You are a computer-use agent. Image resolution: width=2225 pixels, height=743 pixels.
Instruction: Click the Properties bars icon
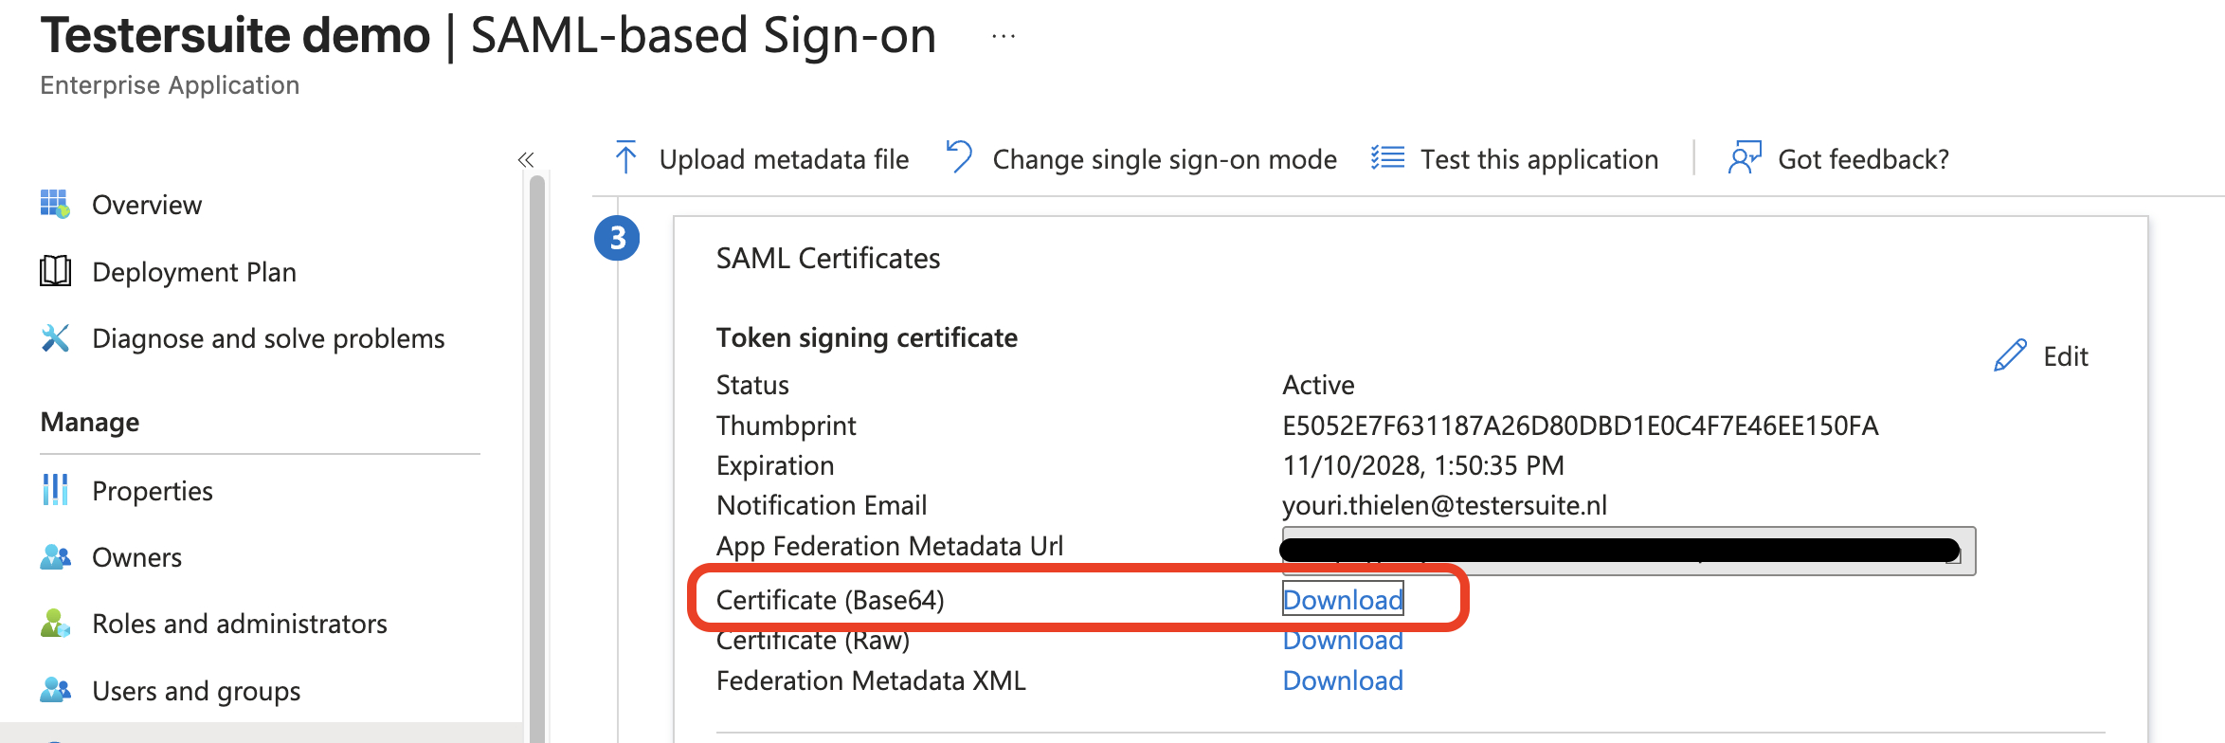(x=55, y=490)
